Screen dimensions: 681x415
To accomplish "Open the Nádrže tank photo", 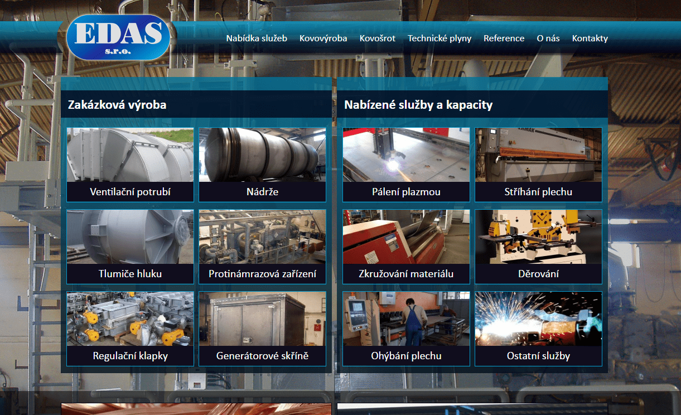I will (262, 155).
